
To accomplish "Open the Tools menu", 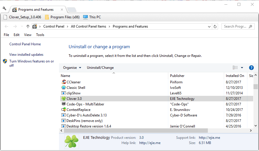I will (40, 35).
